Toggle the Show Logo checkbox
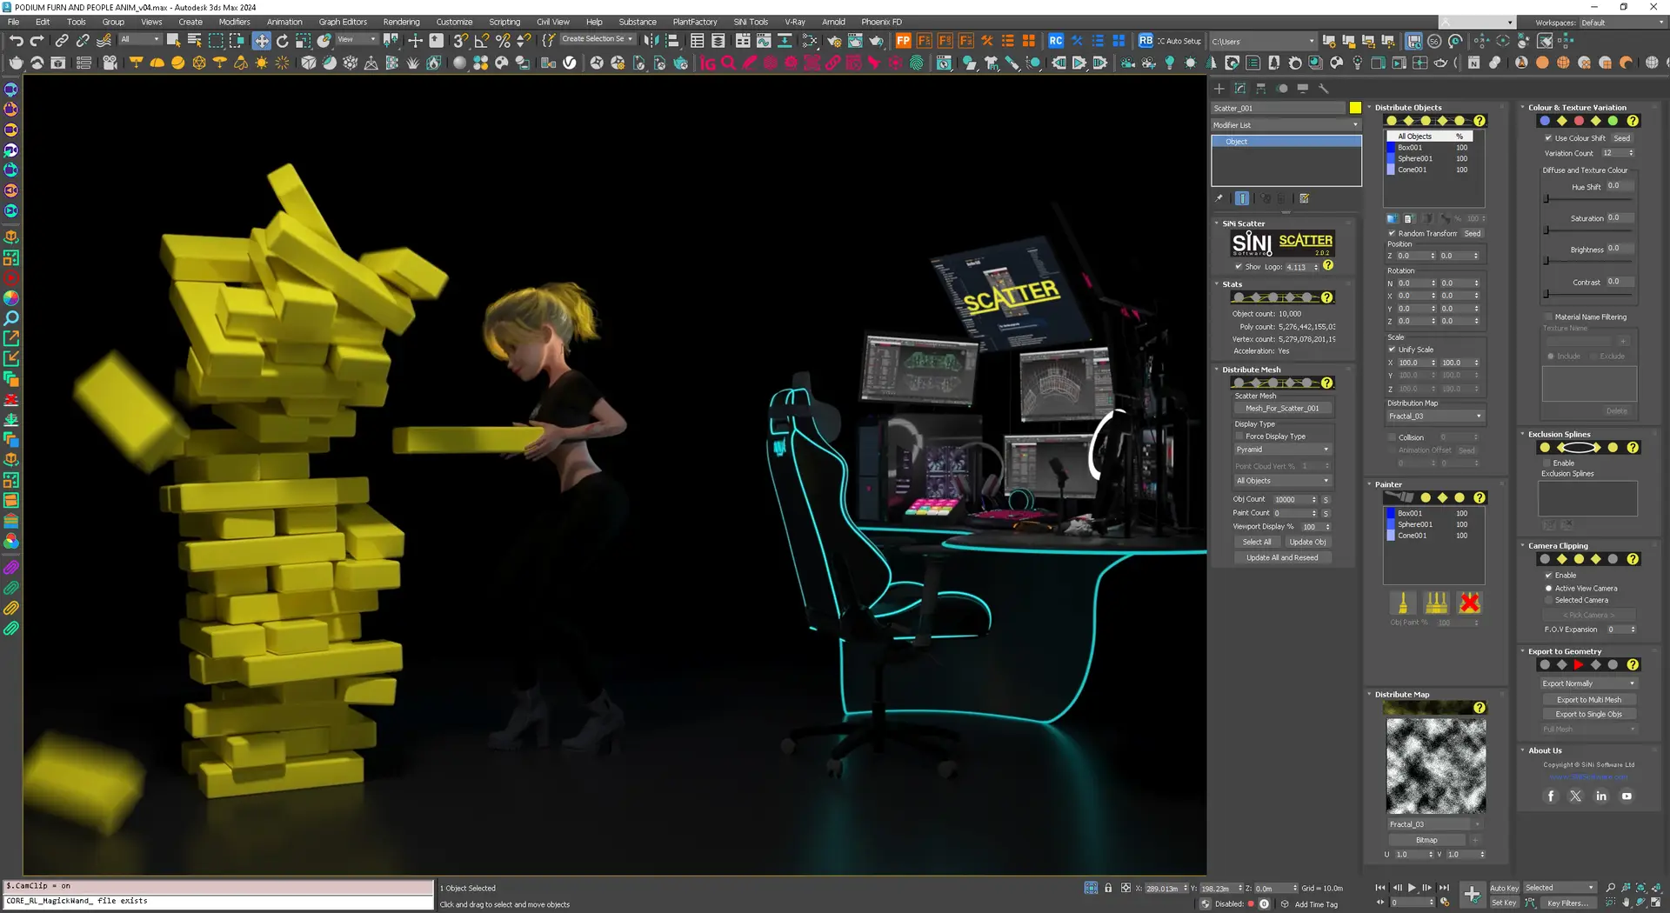 click(x=1239, y=267)
